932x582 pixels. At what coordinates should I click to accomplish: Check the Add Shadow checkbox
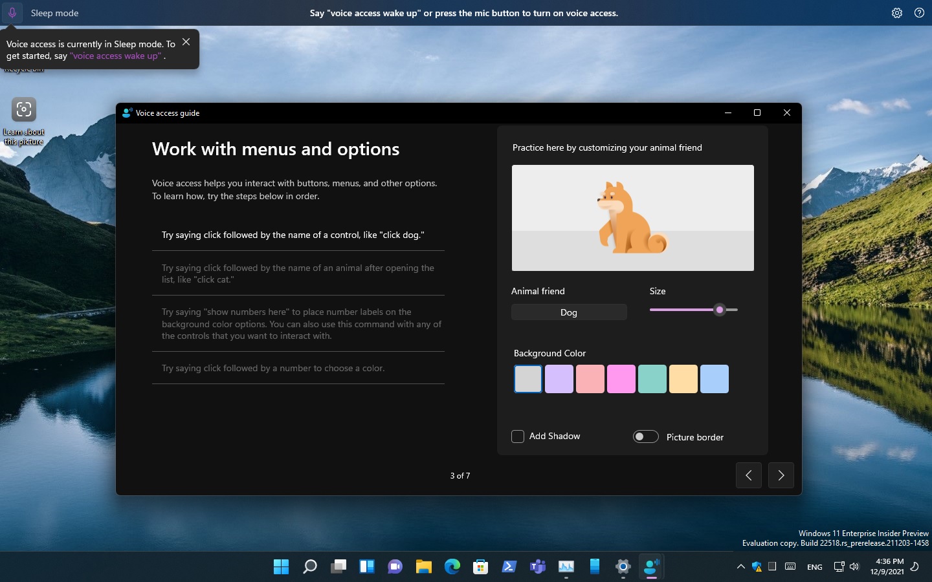(x=518, y=436)
